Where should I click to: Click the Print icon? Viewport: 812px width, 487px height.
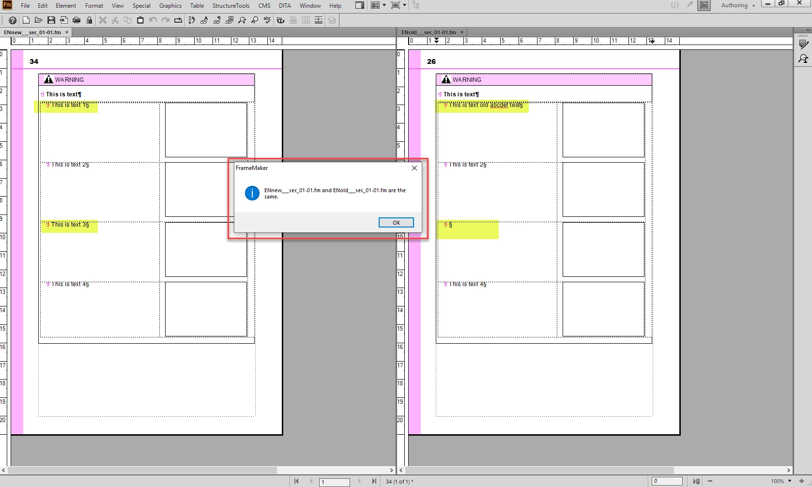[77, 20]
